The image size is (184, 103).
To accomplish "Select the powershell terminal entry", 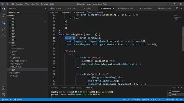I will click(x=175, y=92).
